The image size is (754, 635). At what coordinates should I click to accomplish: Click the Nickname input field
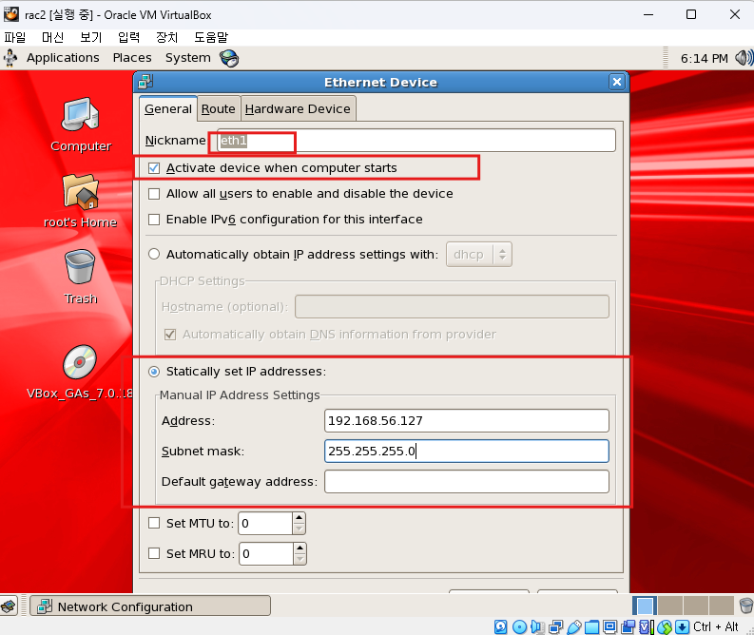point(416,141)
